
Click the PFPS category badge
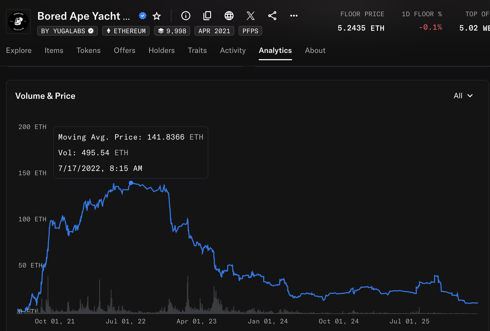250,31
